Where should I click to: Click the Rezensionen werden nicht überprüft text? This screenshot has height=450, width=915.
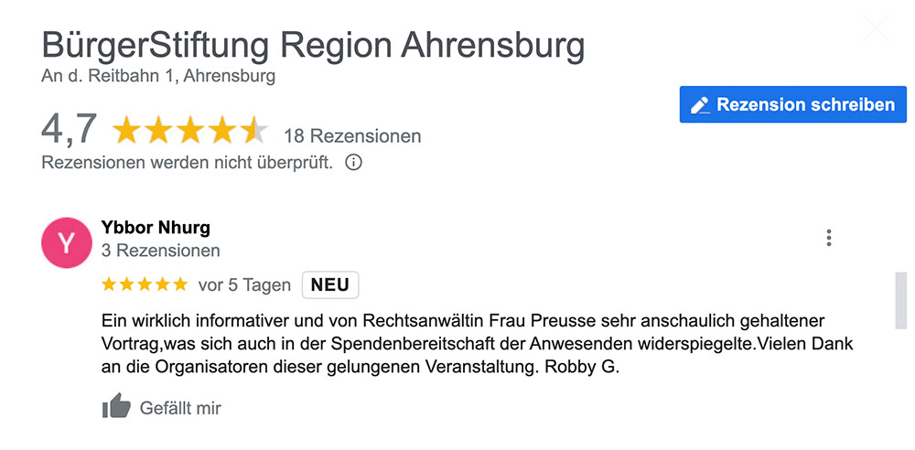(x=188, y=163)
